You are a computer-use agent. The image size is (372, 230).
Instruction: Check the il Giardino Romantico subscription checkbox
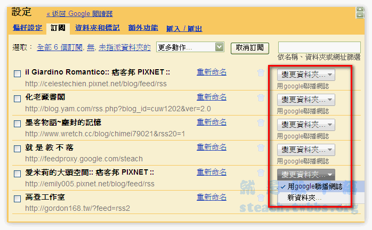(17, 74)
